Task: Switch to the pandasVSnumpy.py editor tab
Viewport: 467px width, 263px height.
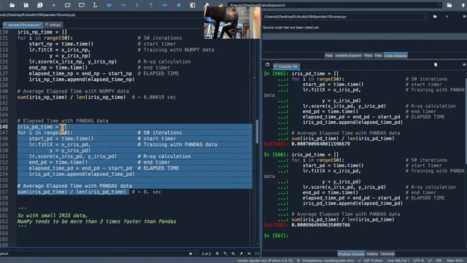Action: [x=23, y=25]
